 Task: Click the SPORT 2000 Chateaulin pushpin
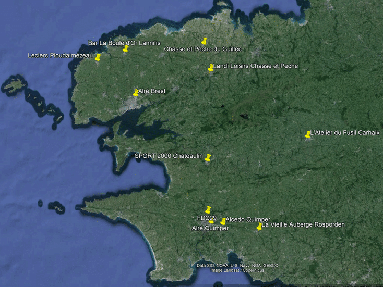(x=208, y=157)
